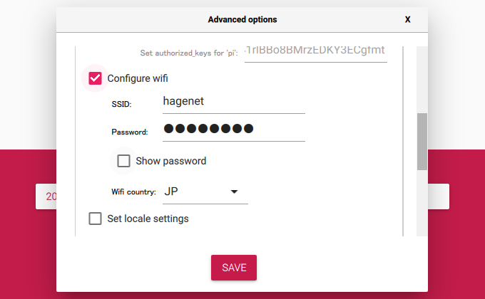Click the authorized_keys field for pi
Image resolution: width=485 pixels, height=299 pixels.
point(316,53)
